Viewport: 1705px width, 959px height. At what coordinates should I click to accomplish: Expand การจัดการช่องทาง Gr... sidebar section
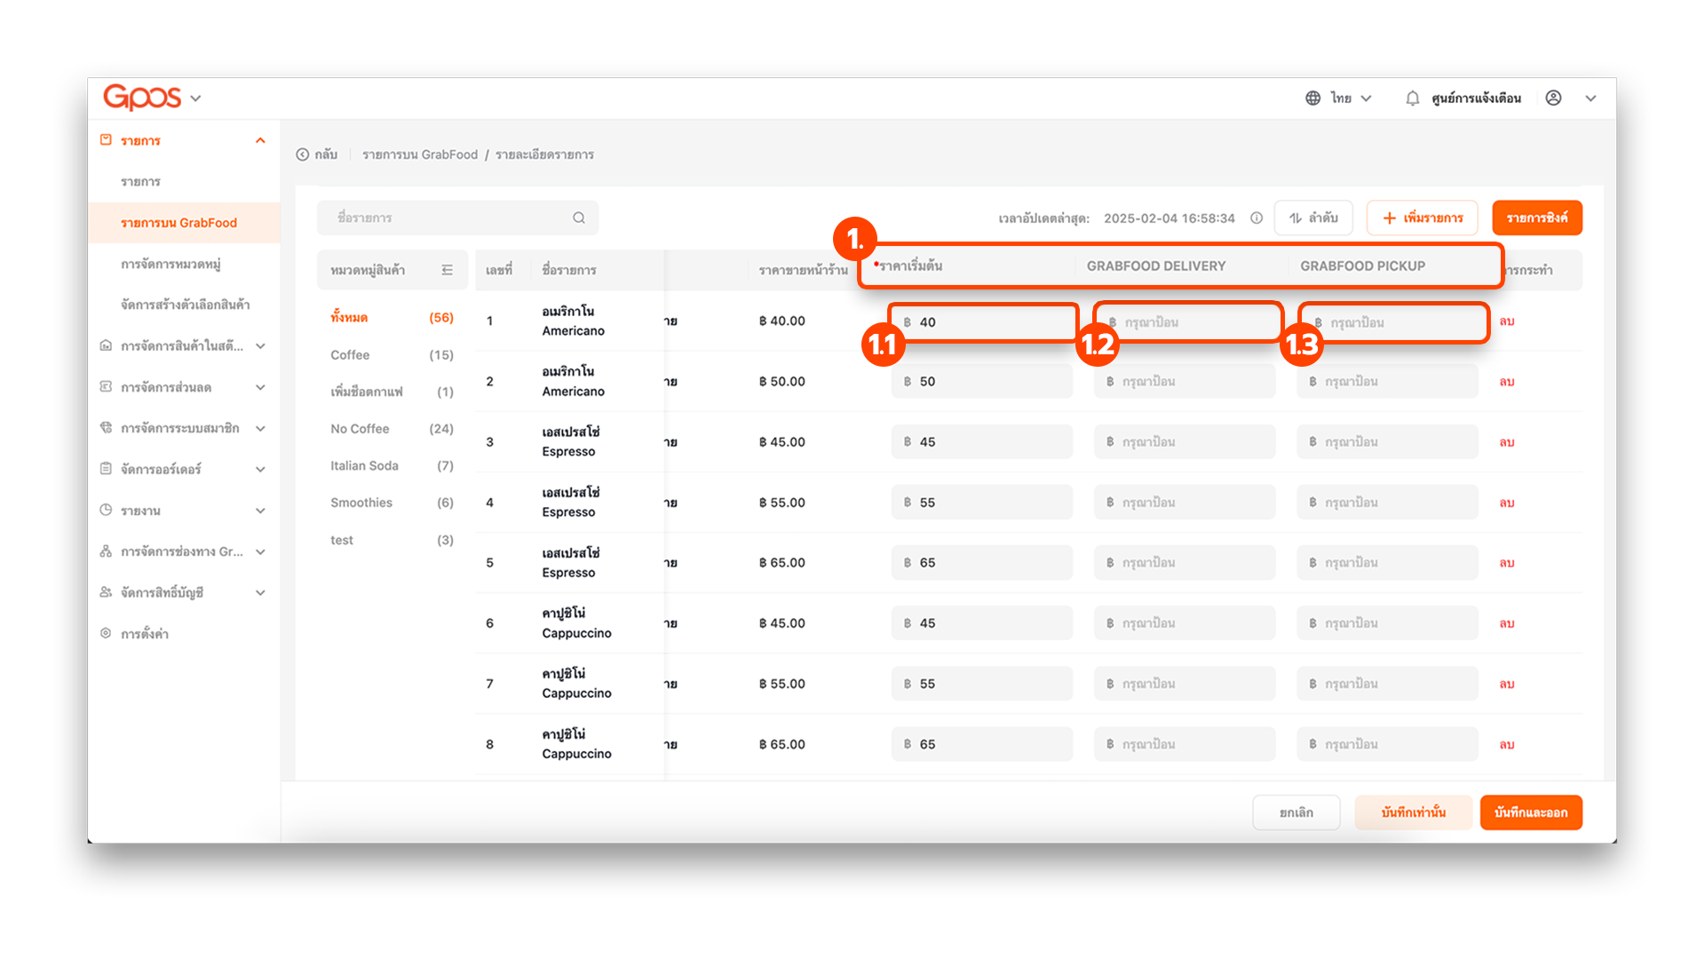[x=260, y=551]
